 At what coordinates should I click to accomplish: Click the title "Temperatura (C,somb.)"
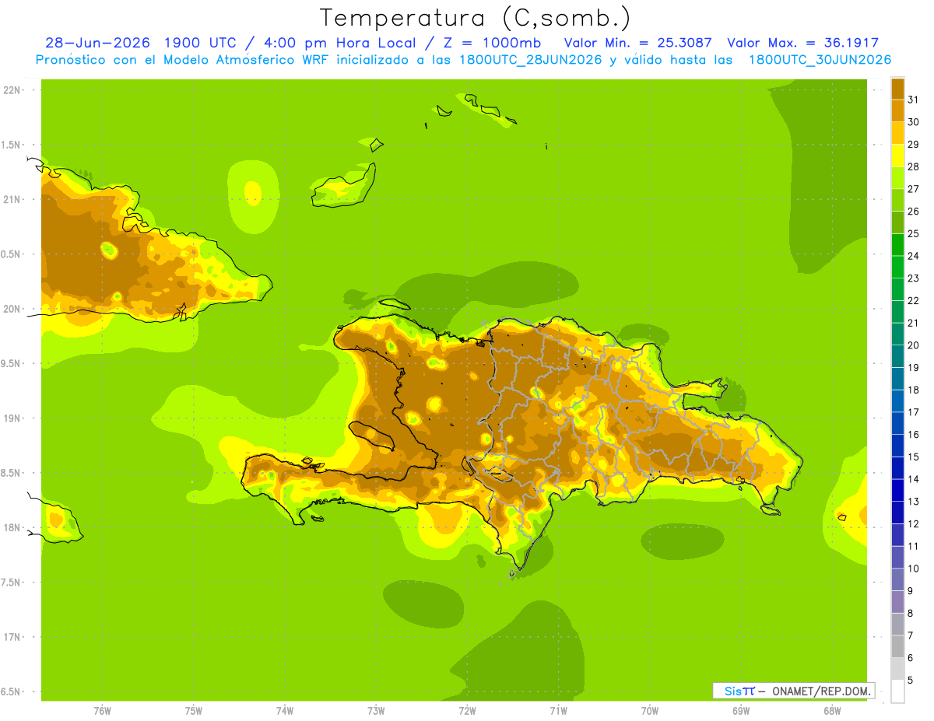476,18
